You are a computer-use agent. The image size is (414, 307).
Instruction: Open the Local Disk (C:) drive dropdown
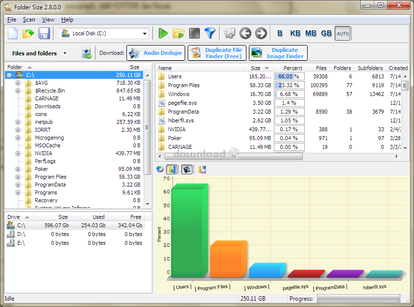tap(145, 34)
